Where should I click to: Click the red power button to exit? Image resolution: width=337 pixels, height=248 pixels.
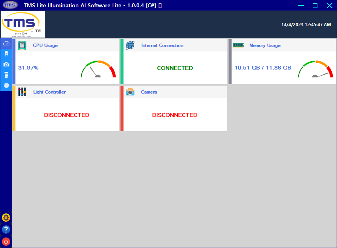6,241
